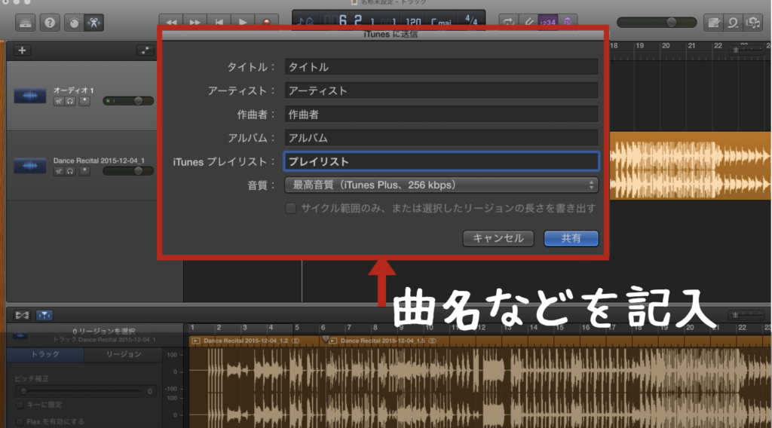Open Smart Controls knob icon

tap(74, 23)
